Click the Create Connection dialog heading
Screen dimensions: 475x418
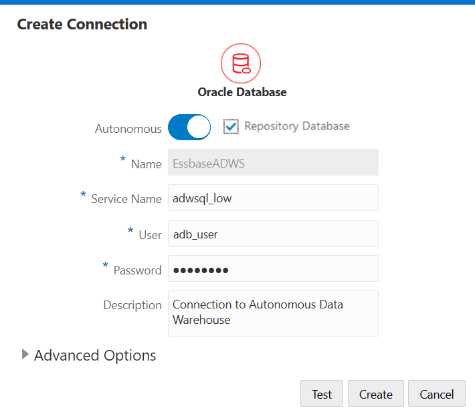[x=82, y=24]
